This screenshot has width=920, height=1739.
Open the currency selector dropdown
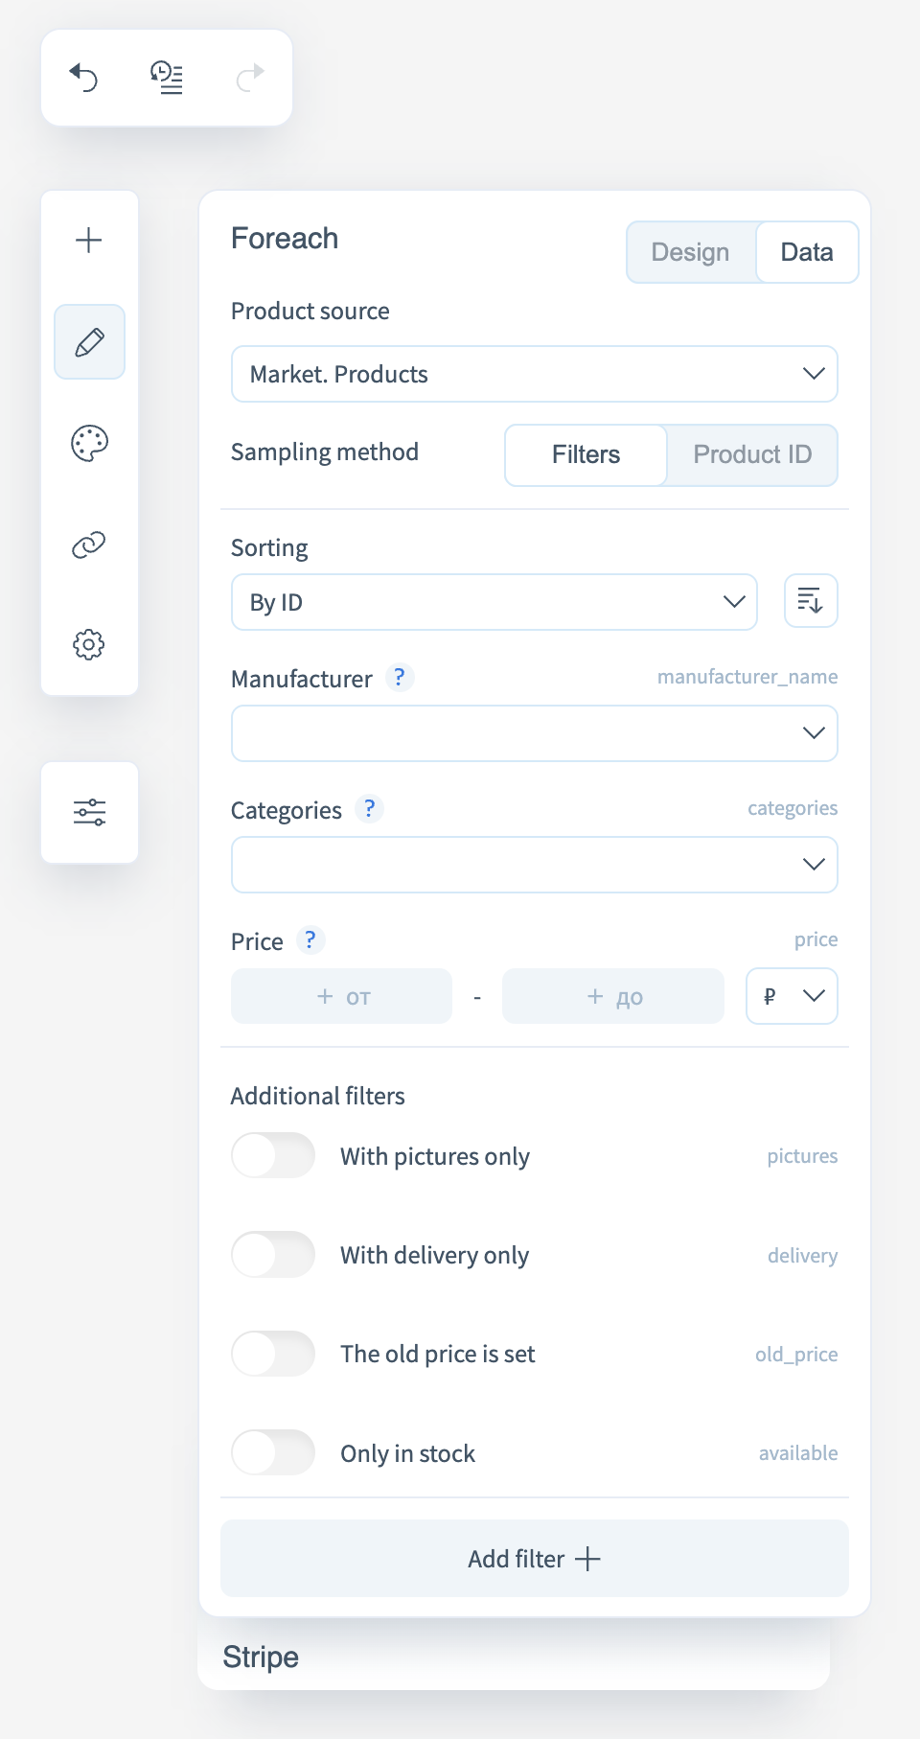tap(792, 996)
